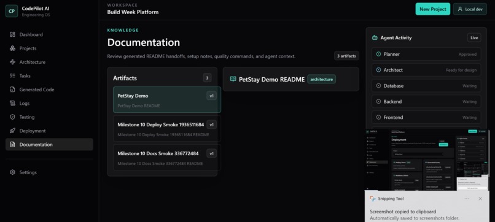Viewport: 495px width, 222px height.
Task: Click the New Project button
Action: (433, 9)
